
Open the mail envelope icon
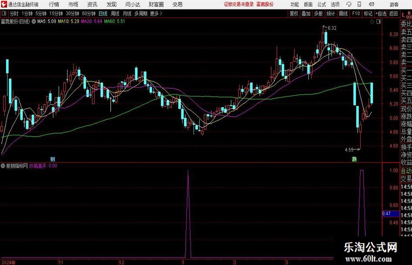click(x=371, y=4)
